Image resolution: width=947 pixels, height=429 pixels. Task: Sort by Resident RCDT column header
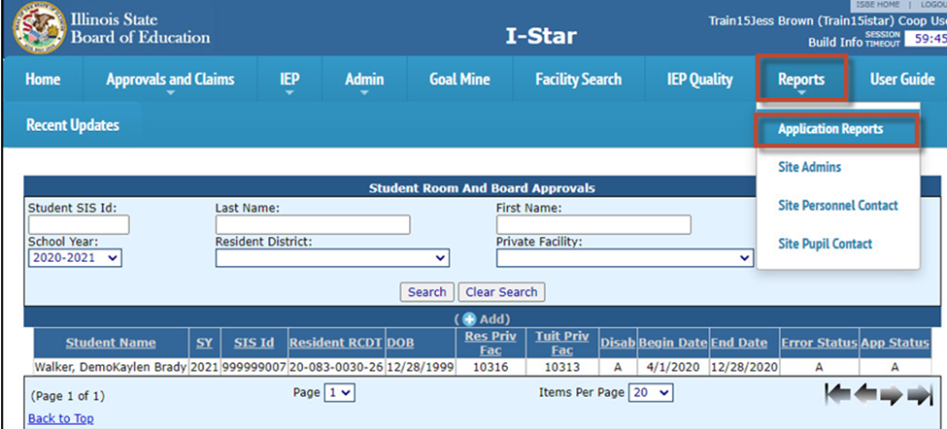[x=336, y=344]
